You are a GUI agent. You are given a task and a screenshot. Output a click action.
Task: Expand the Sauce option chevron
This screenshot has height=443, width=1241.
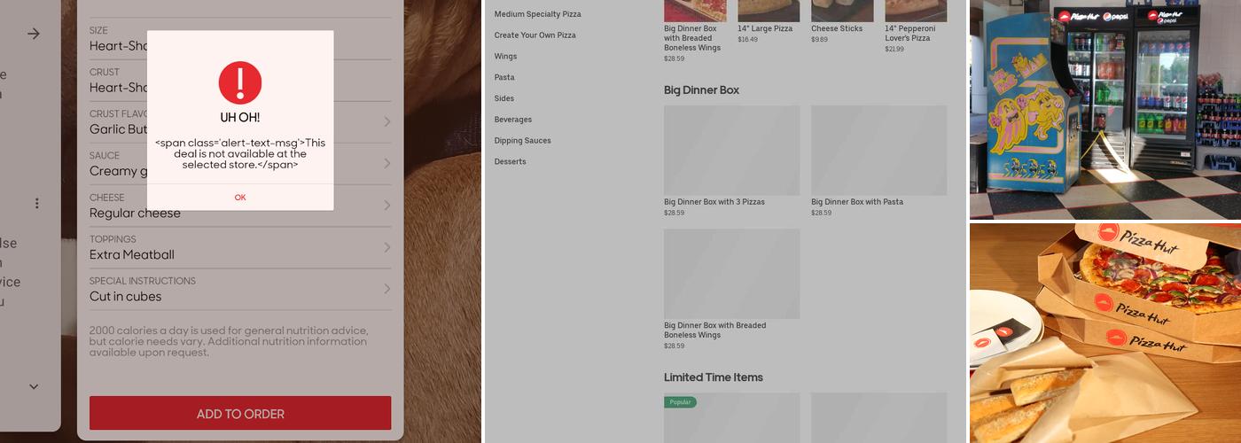tap(386, 163)
